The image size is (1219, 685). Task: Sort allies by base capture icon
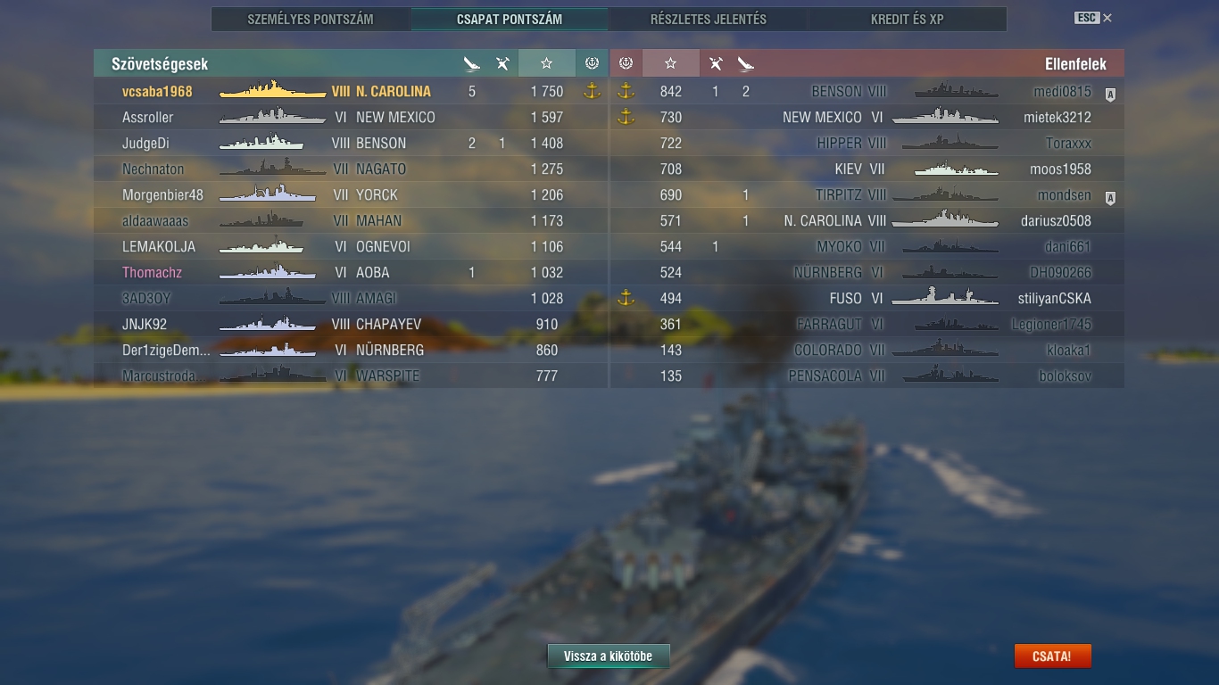pos(592,63)
